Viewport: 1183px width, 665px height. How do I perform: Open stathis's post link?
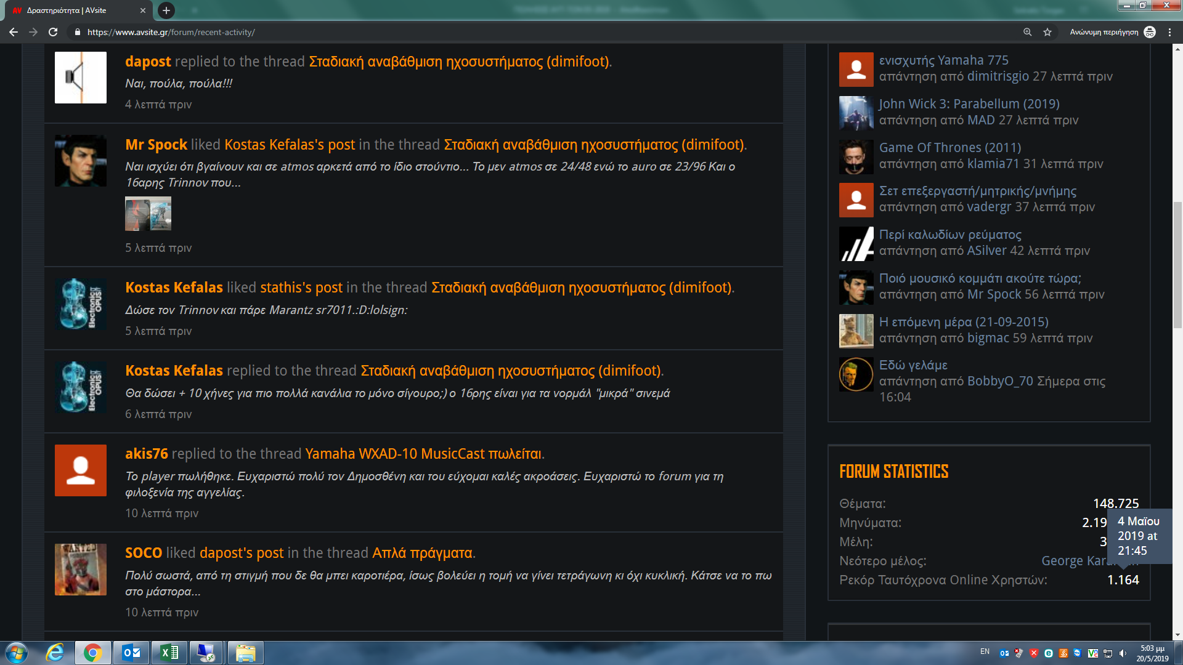click(x=301, y=288)
